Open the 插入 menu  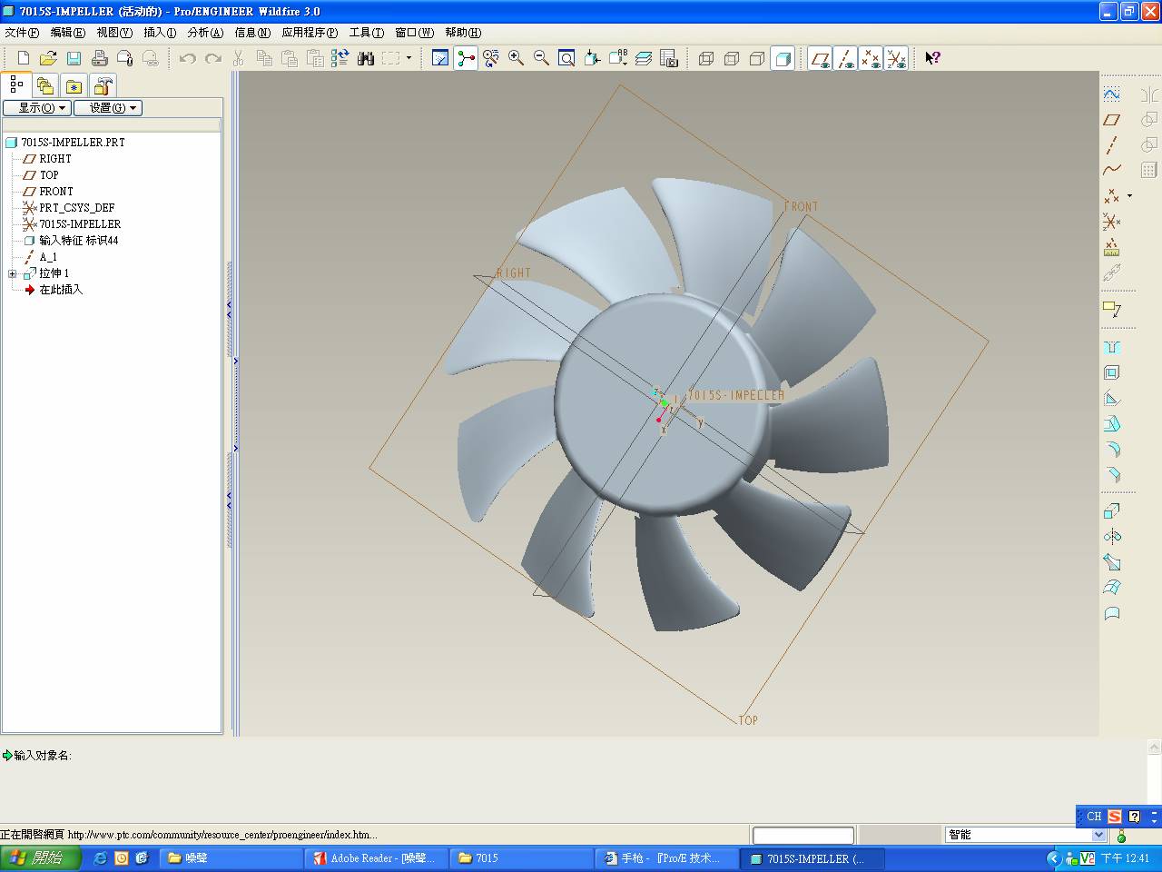pos(159,33)
